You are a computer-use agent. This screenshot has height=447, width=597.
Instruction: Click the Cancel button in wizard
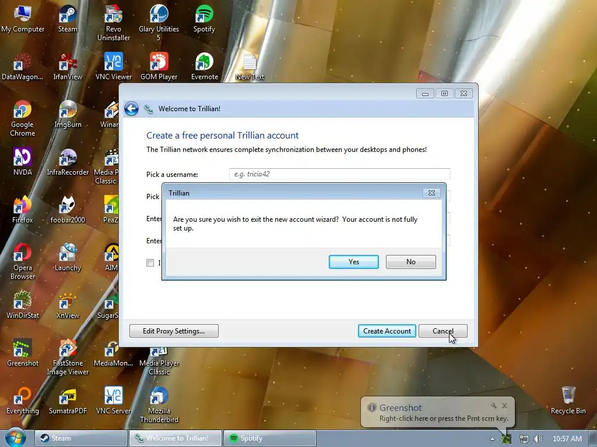click(x=443, y=331)
